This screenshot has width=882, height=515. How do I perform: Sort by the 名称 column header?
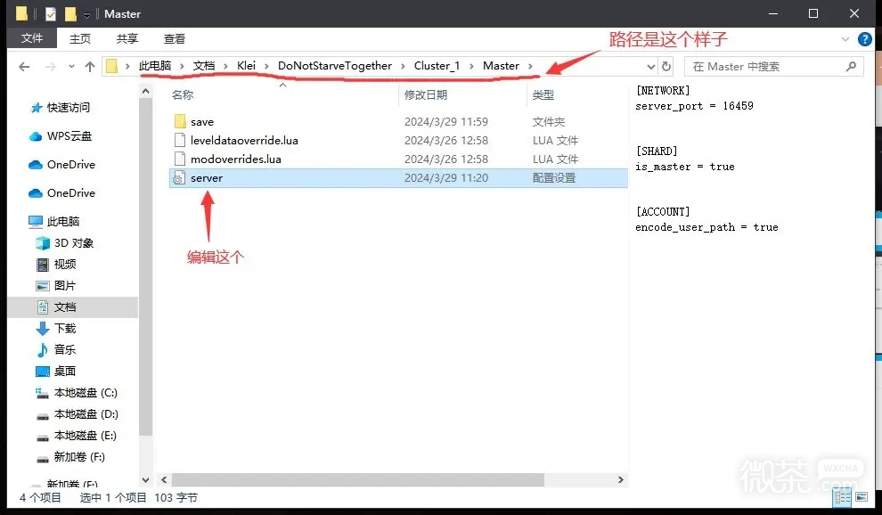point(183,95)
